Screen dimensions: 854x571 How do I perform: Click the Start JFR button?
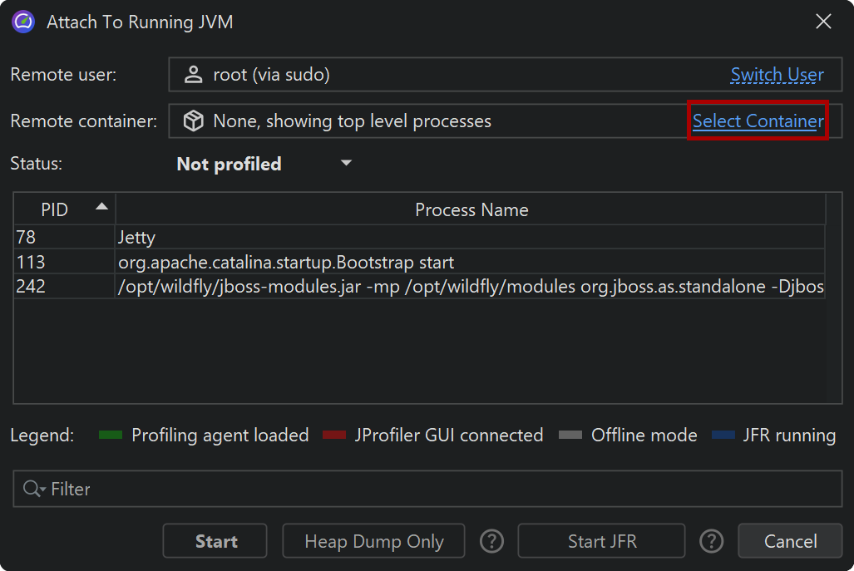point(601,542)
